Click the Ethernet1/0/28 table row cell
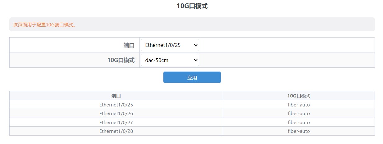 tap(116, 131)
